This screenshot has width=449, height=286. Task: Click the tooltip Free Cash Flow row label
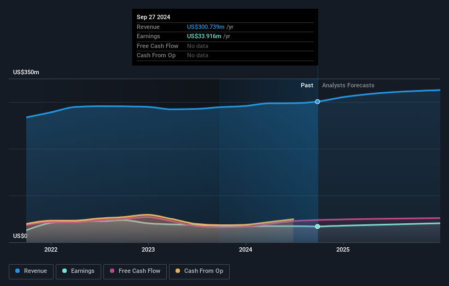pos(158,46)
